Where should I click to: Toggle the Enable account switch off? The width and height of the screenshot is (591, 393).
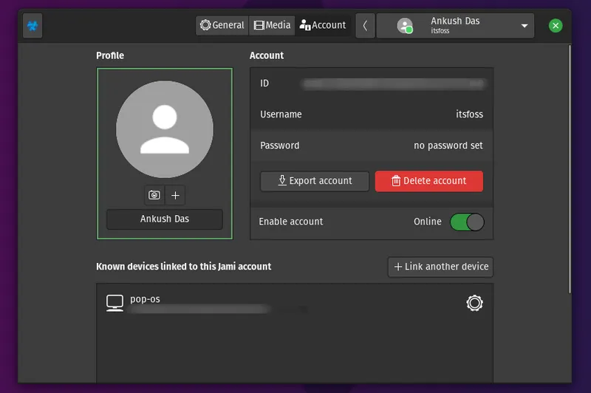tap(466, 222)
